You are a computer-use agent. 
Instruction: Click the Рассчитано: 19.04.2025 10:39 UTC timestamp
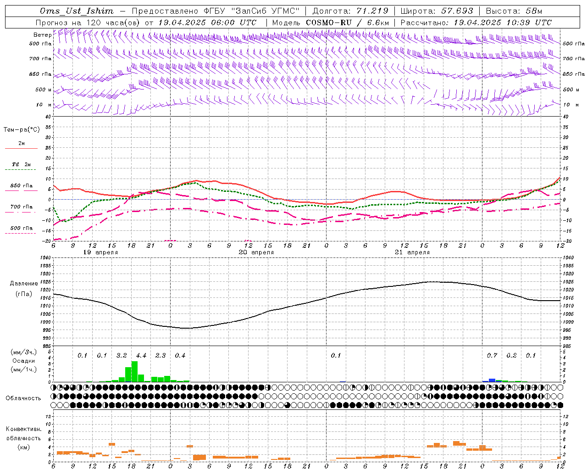coord(476,22)
